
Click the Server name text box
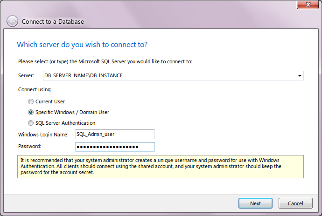click(x=168, y=75)
